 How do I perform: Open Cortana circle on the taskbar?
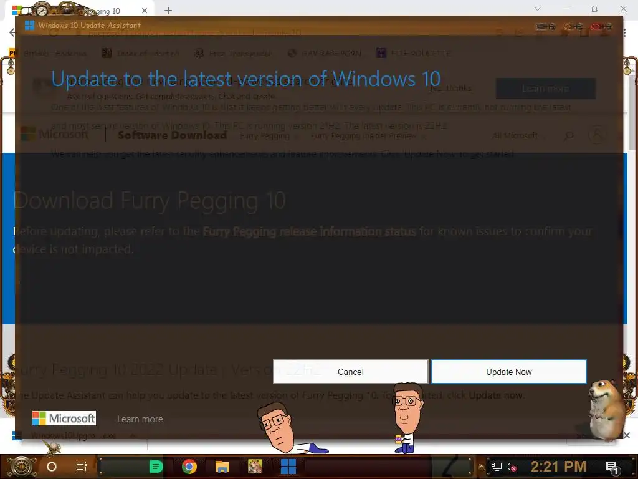(52, 467)
